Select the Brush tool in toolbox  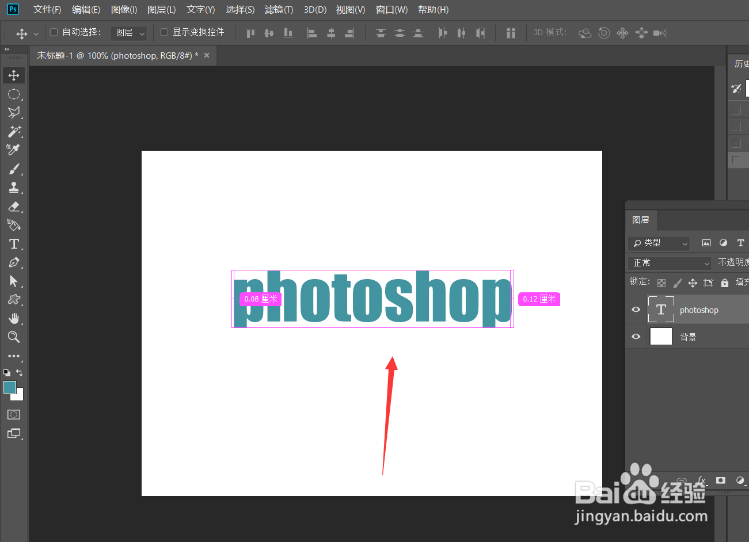14,169
